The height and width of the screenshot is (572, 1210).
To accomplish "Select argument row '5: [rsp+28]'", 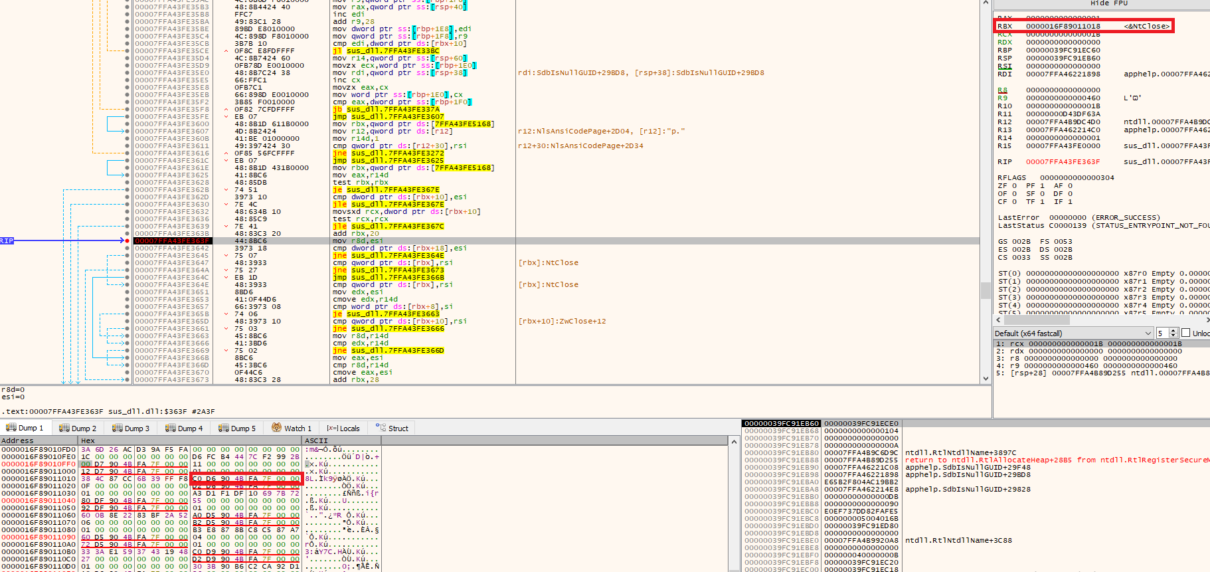I will (x=1102, y=373).
